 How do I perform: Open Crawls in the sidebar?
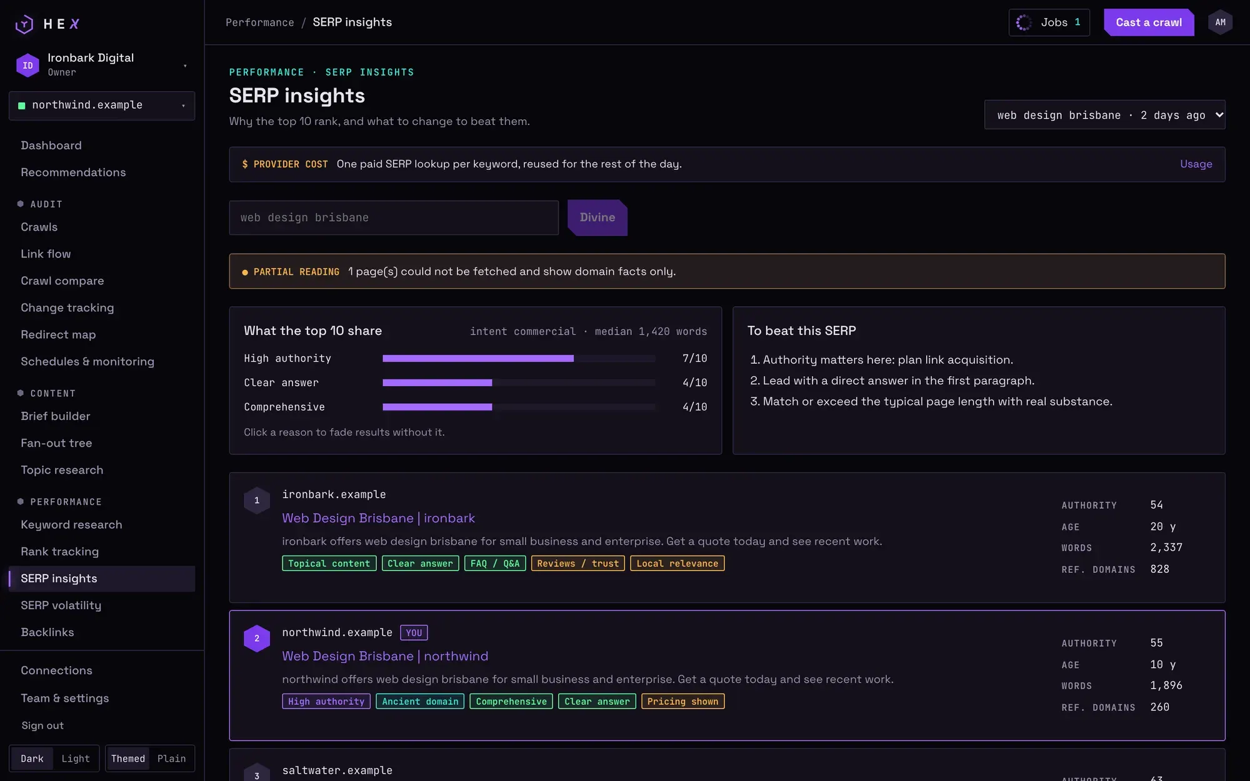[102, 227]
